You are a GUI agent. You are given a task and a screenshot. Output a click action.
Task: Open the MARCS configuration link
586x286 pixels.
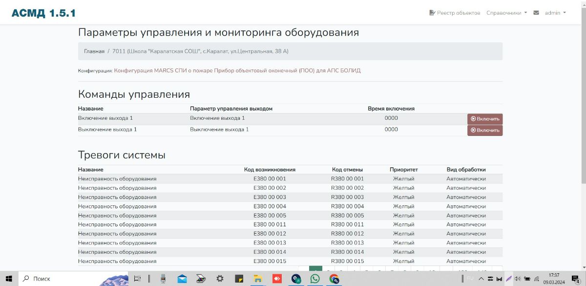[237, 70]
